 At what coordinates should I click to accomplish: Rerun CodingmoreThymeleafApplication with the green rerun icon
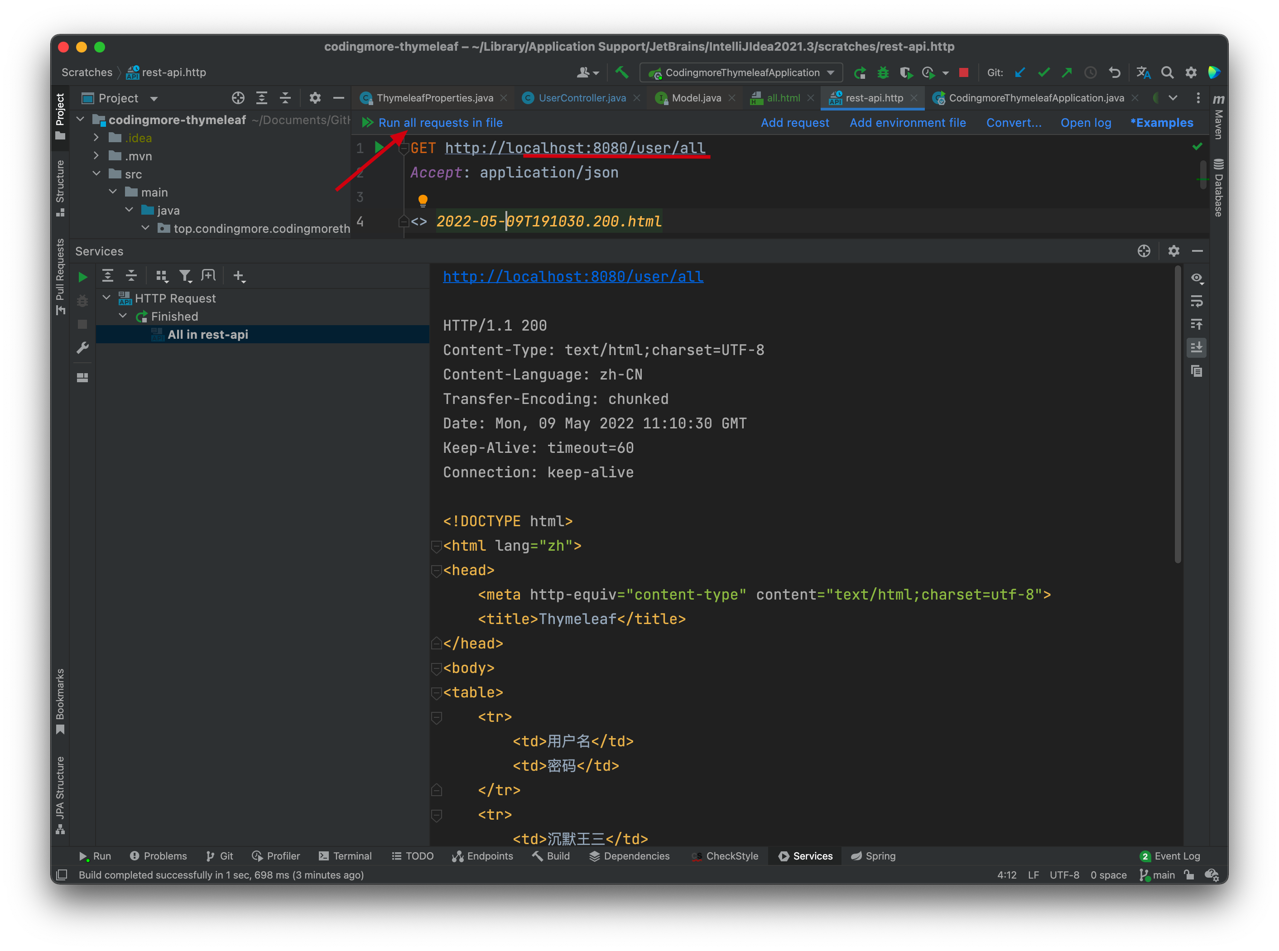860,72
